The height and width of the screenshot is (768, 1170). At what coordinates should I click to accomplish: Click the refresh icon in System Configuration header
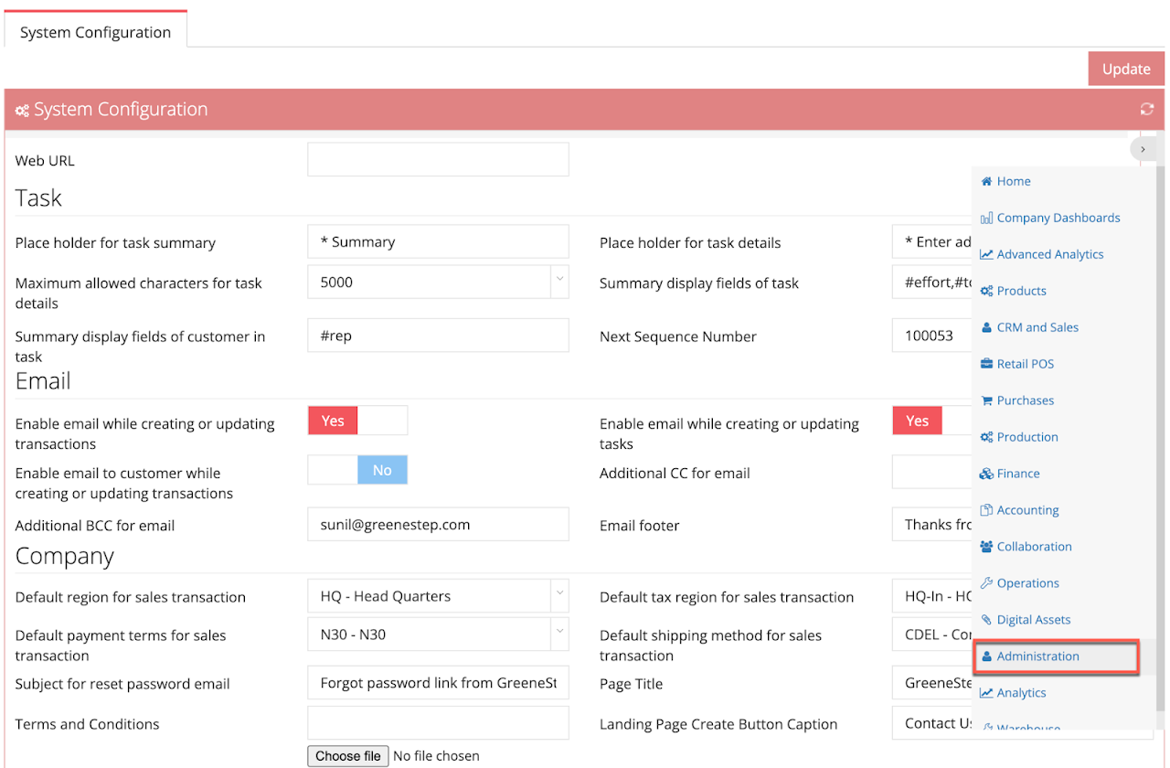(1146, 110)
